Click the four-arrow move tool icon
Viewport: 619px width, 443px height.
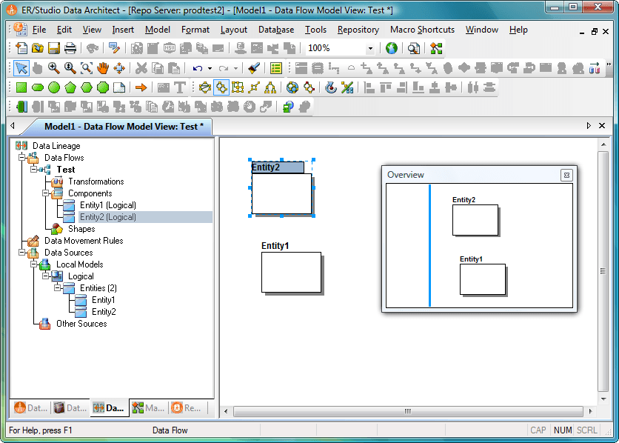pyautogui.click(x=118, y=68)
